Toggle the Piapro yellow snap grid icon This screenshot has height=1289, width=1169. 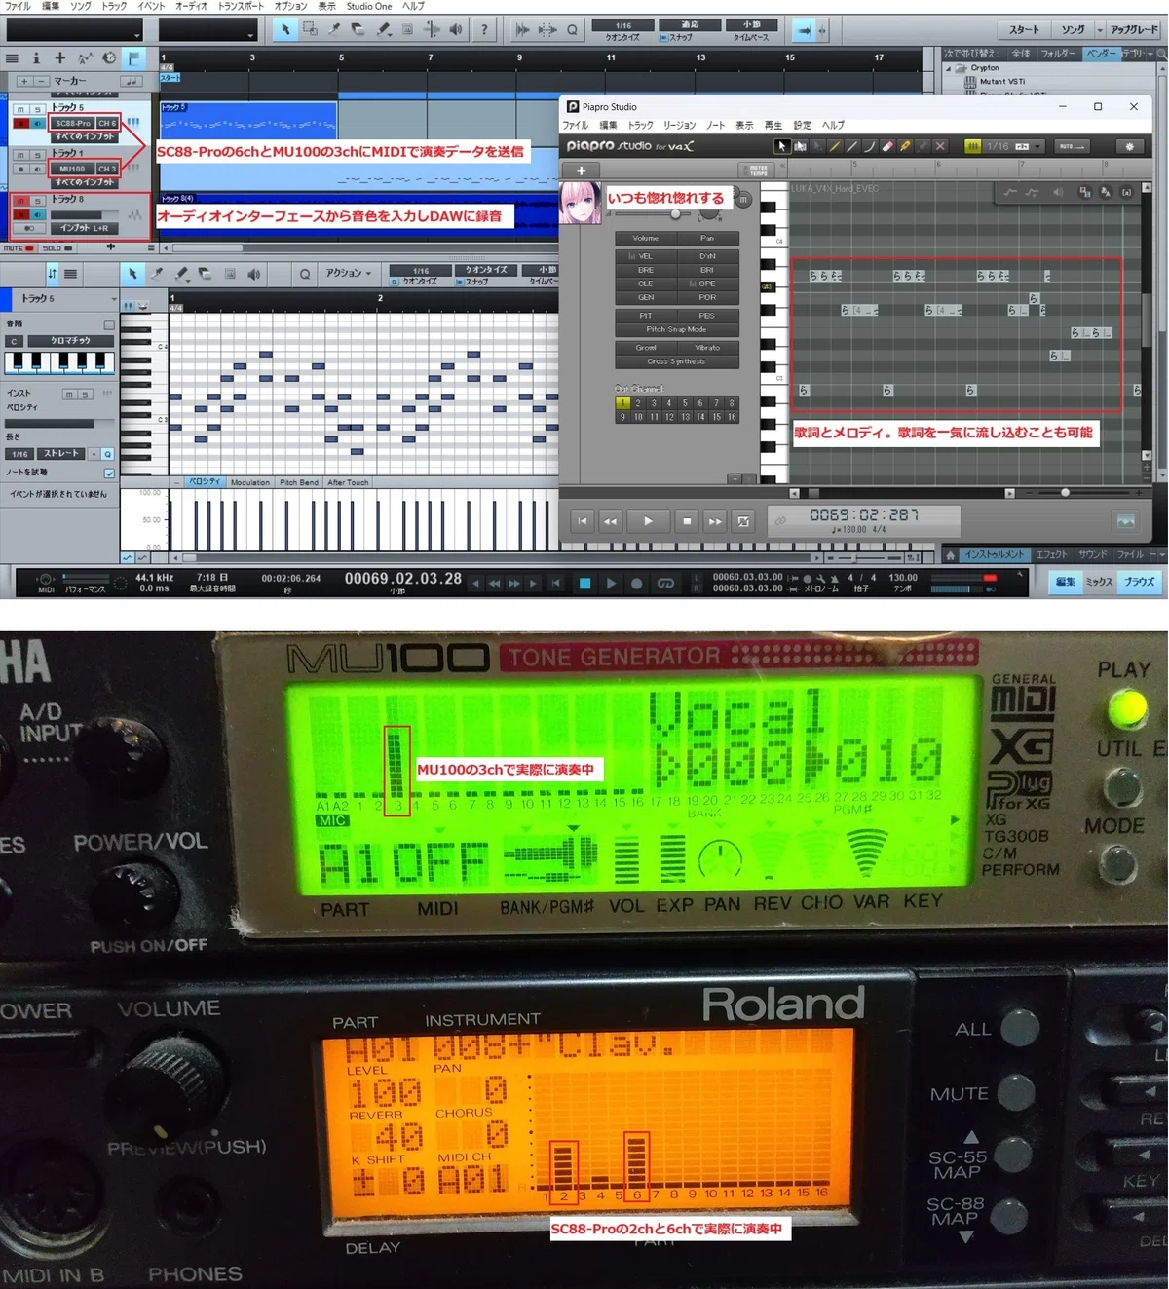point(972,146)
